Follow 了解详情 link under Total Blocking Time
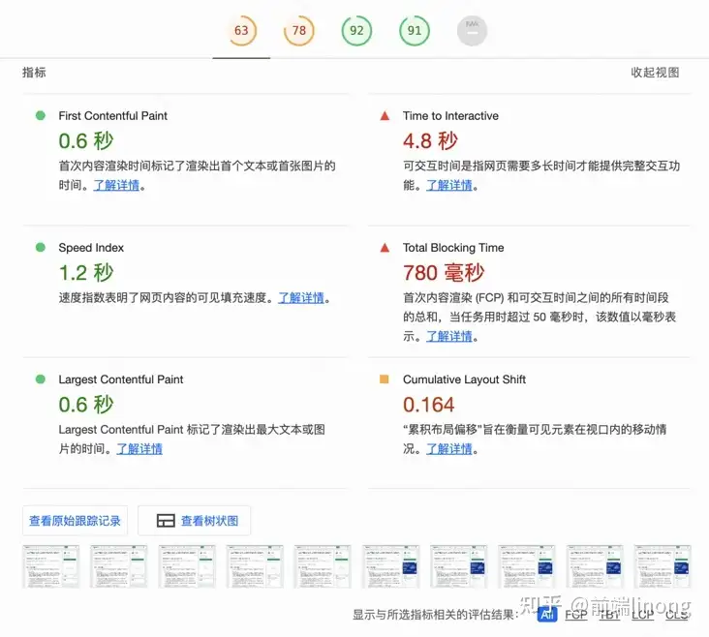The image size is (709, 637). [449, 336]
